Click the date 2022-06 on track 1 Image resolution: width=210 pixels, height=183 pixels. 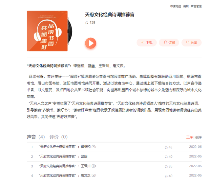[x=195, y=147]
